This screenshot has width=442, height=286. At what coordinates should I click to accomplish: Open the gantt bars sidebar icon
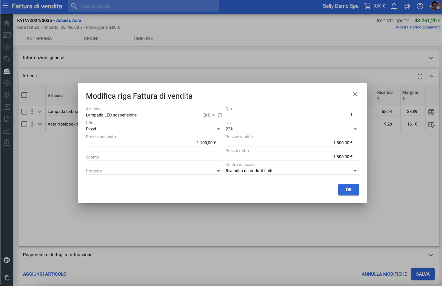[6, 106]
